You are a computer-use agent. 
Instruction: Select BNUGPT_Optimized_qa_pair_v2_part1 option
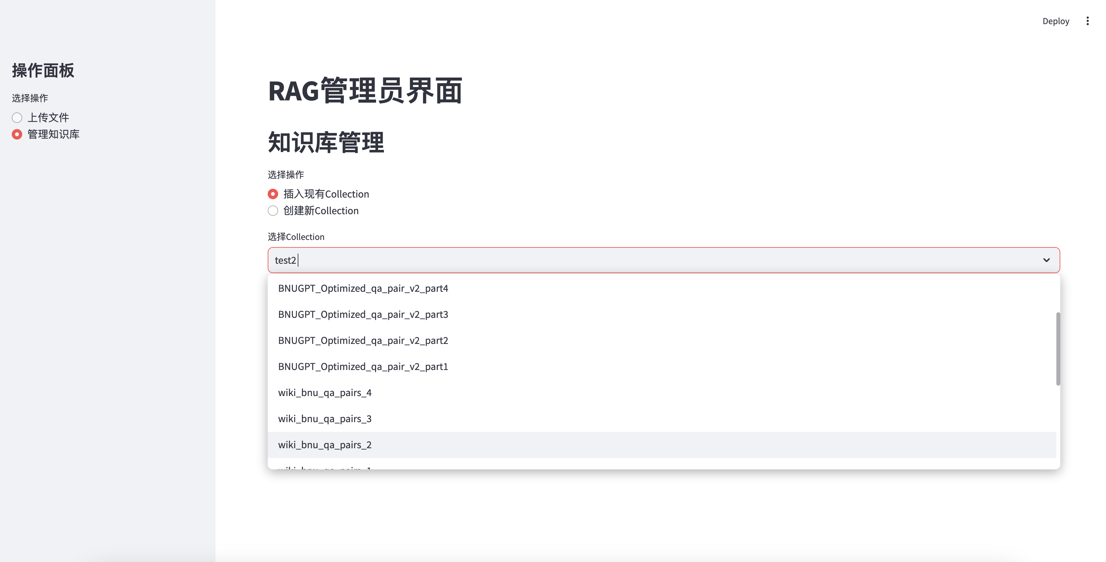point(363,366)
